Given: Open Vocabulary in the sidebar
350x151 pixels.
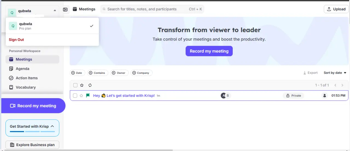Looking at the screenshot, I should [32, 87].
